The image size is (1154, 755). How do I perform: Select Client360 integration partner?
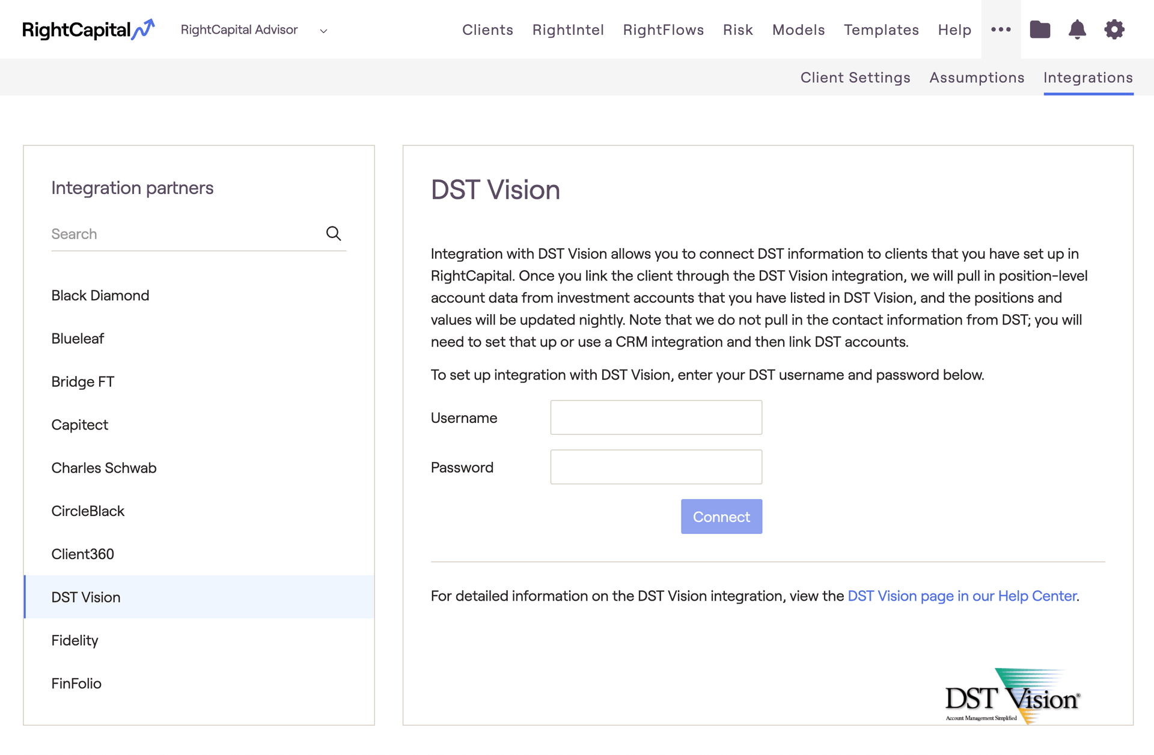(x=199, y=554)
